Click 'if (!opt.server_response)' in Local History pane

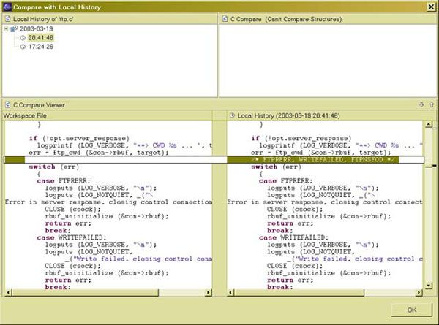(301, 138)
